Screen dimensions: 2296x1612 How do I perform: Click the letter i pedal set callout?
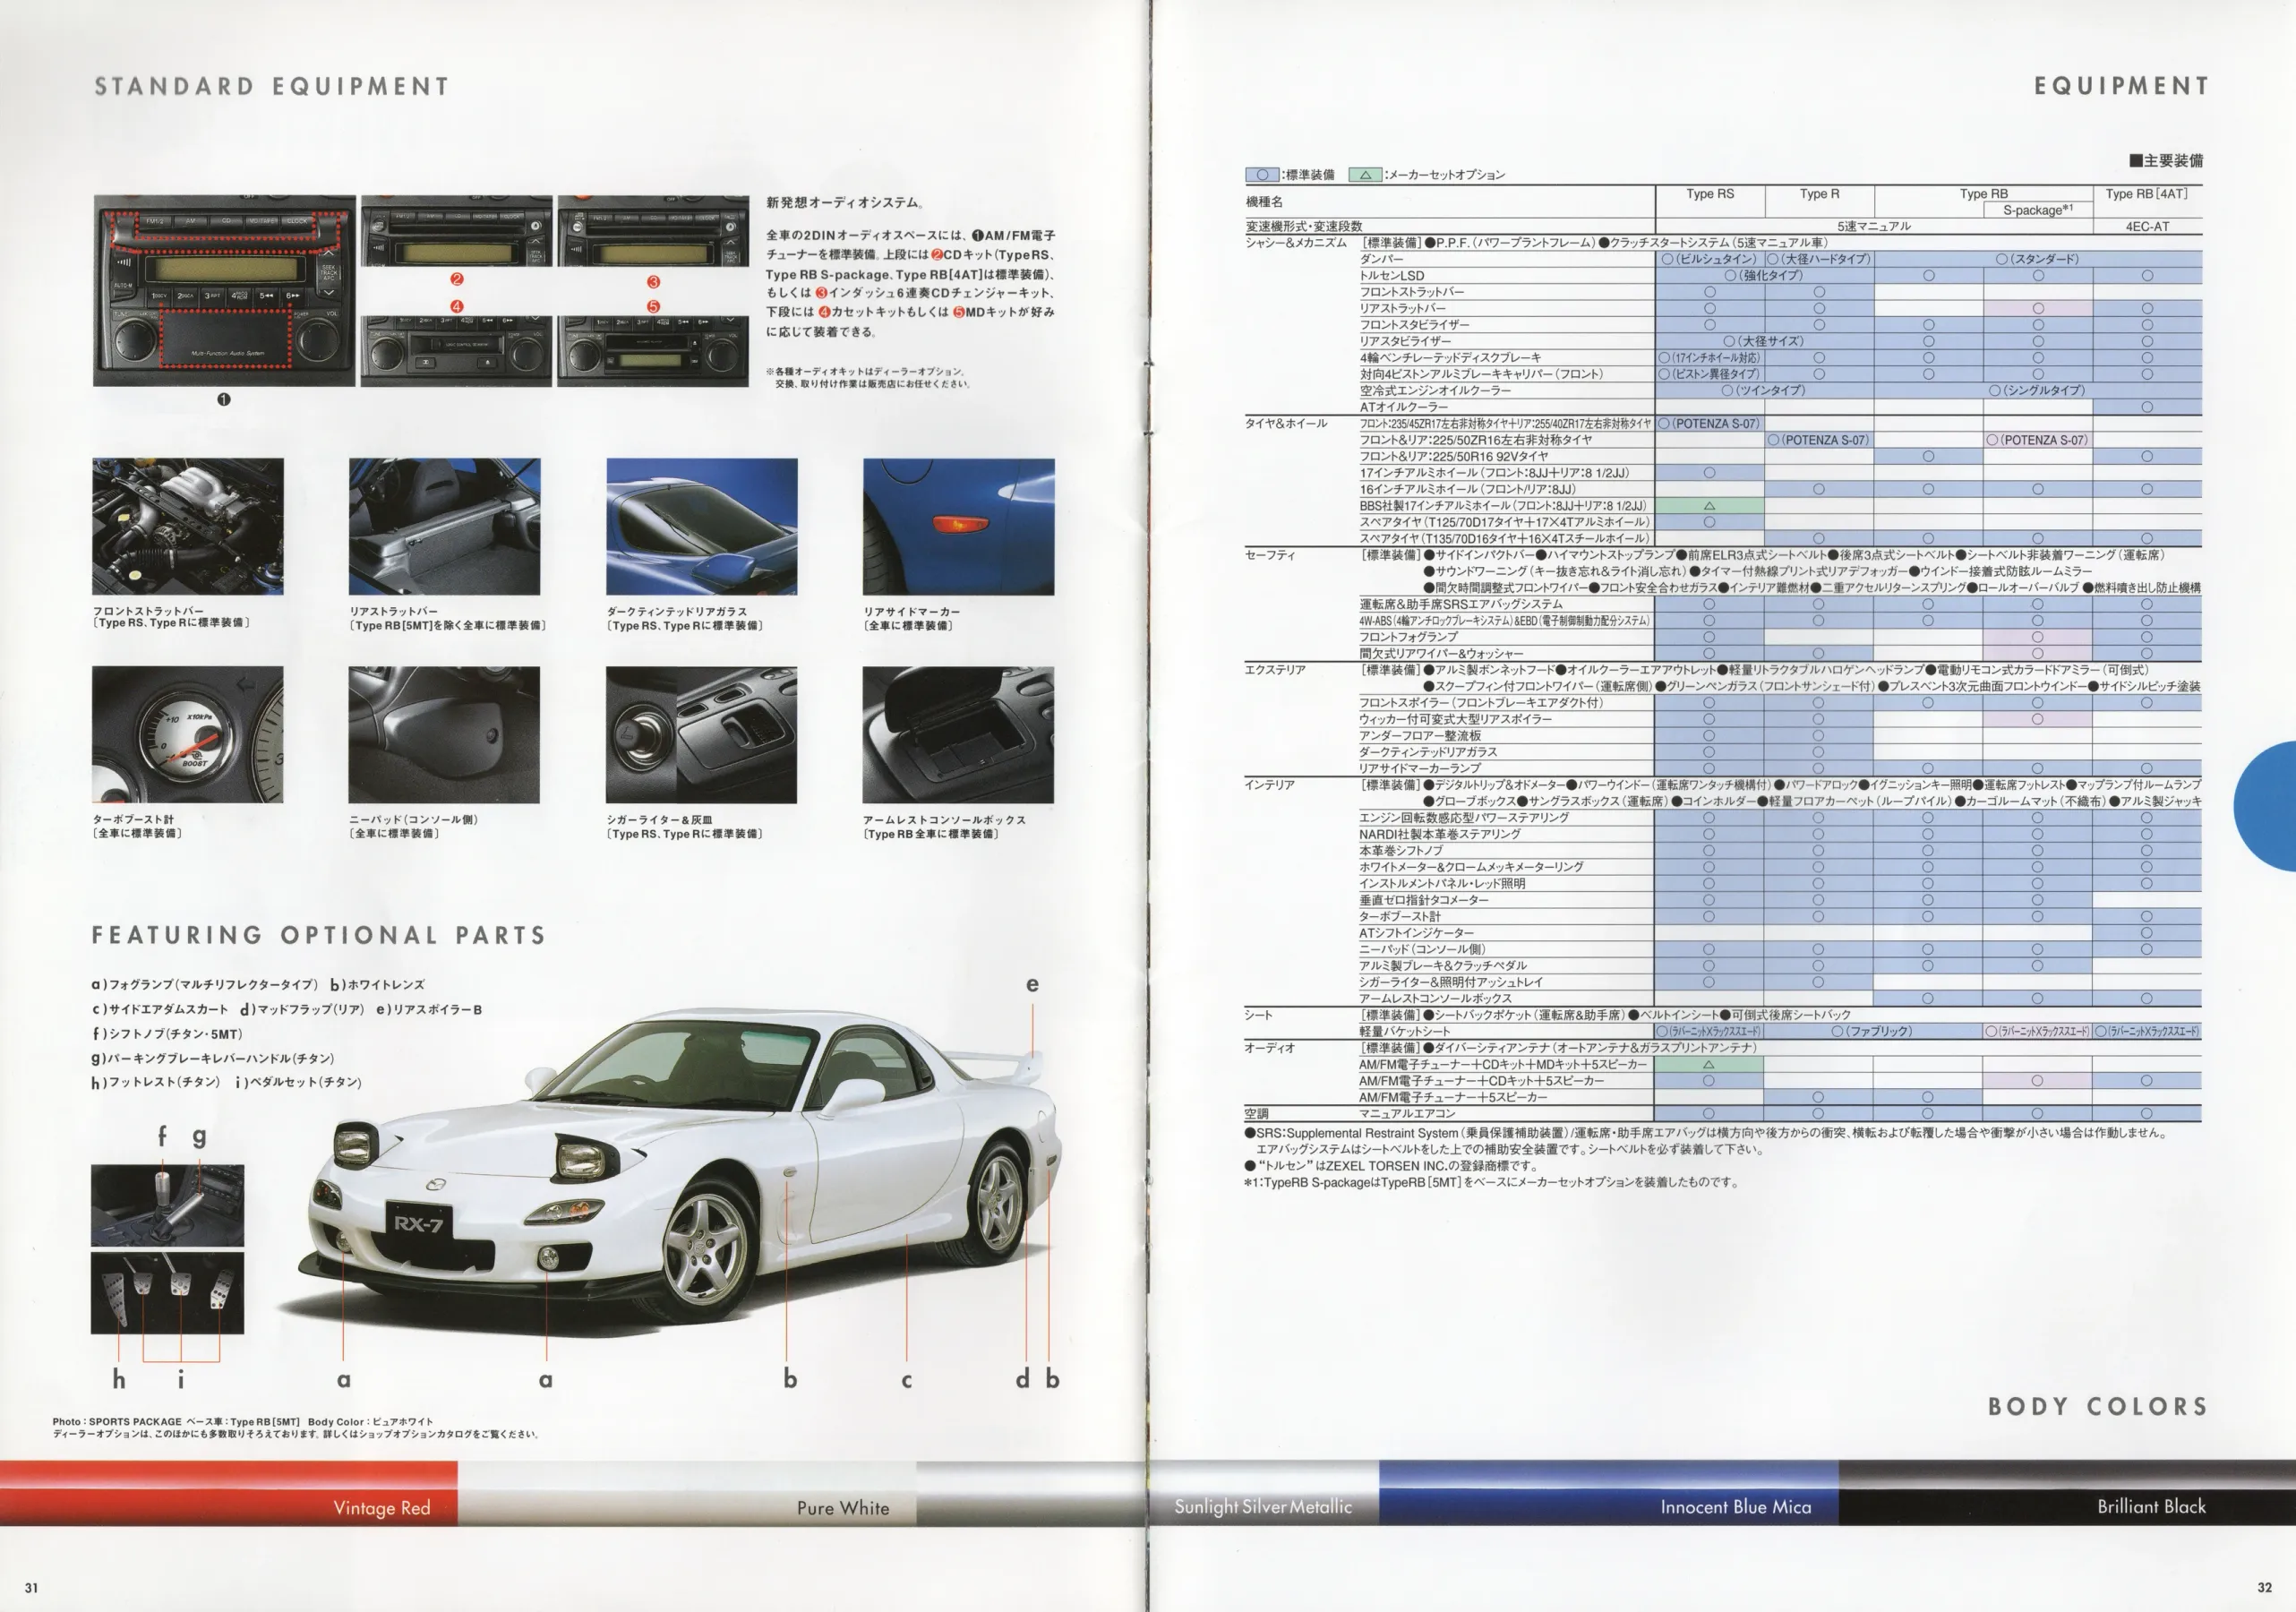click(181, 1379)
